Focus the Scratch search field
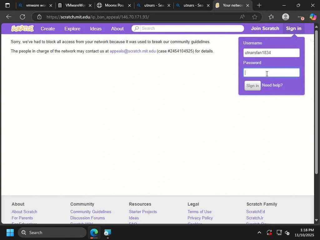Screen dimensions: 320x240 pyautogui.click(x=192, y=28)
